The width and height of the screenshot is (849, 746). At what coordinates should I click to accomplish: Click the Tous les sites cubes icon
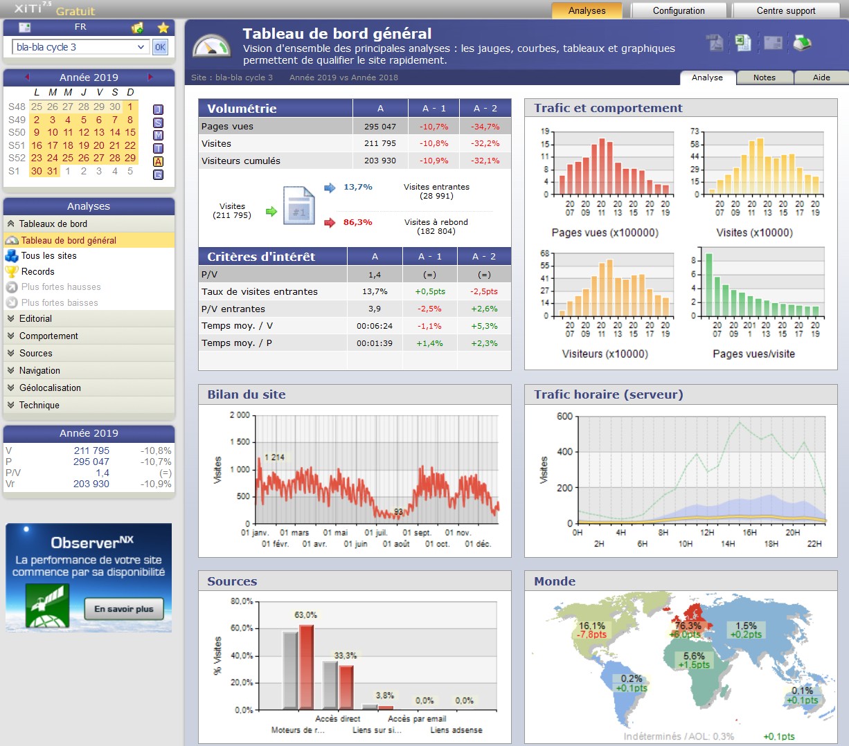(12, 255)
